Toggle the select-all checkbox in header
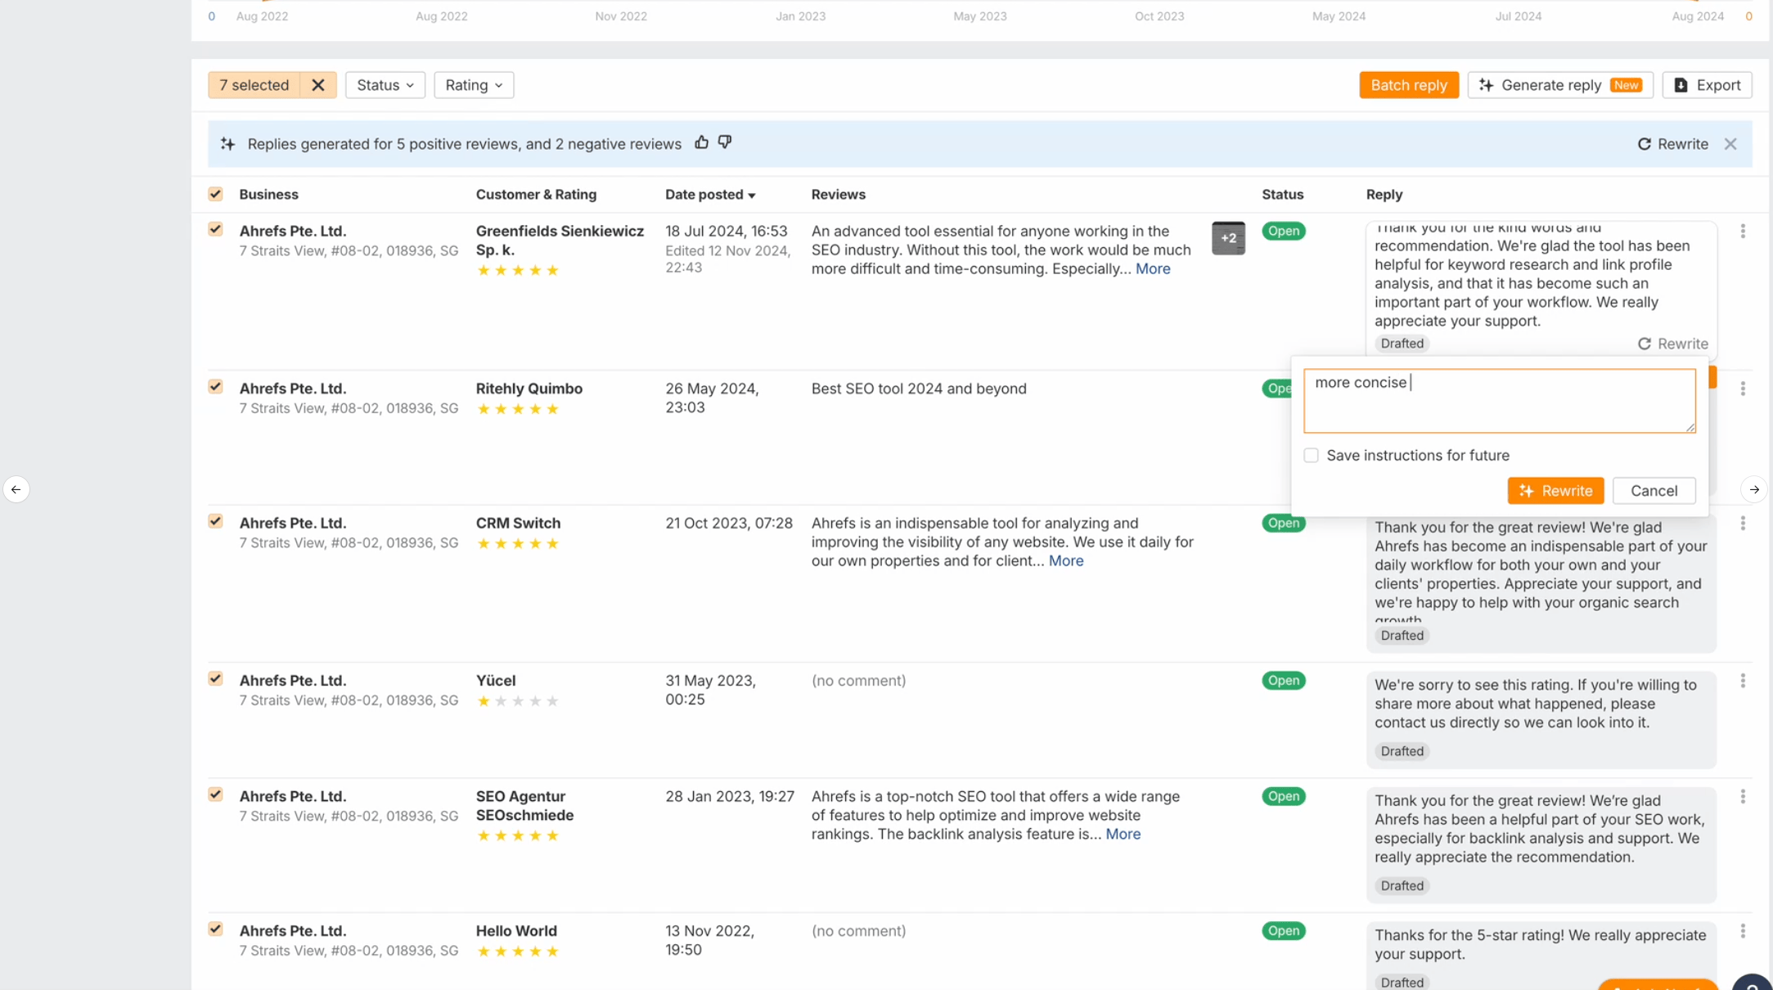Image resolution: width=1773 pixels, height=990 pixels. click(215, 194)
